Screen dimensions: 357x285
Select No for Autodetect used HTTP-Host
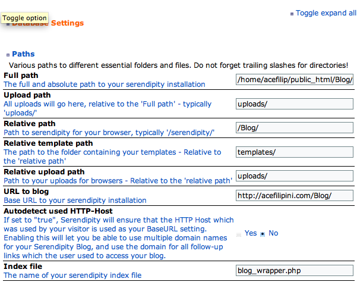click(x=262, y=233)
